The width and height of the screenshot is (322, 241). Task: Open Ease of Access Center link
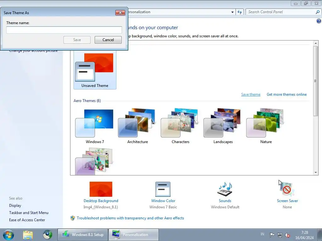pyautogui.click(x=27, y=220)
